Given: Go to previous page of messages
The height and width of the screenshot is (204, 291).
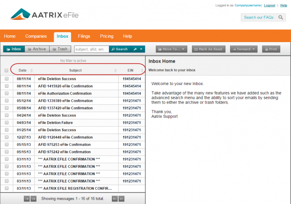Looking at the screenshot, I should (33, 198).
